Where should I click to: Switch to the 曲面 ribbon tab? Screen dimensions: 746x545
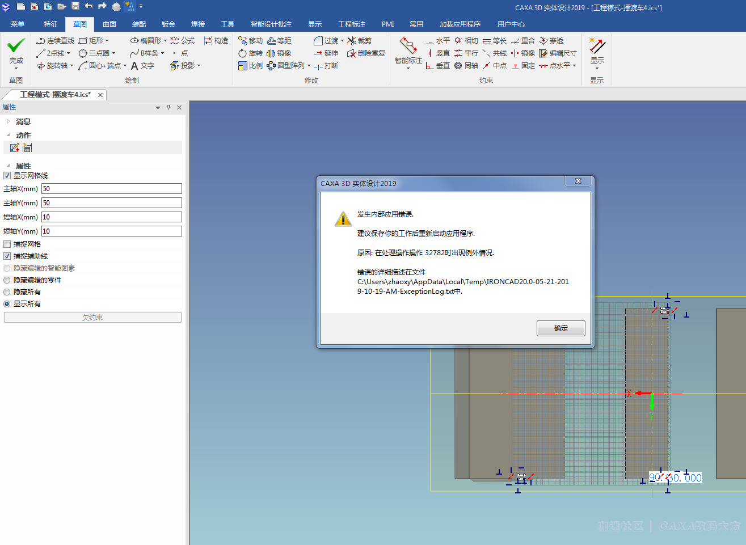pos(109,24)
